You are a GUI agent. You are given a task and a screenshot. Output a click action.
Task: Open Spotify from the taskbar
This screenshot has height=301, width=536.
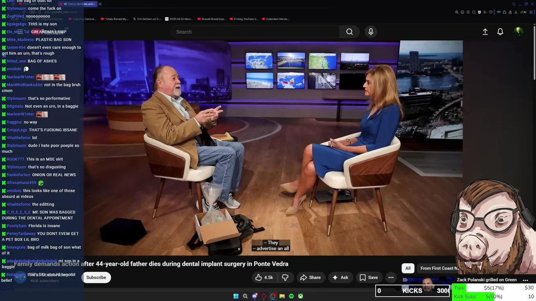291,296
